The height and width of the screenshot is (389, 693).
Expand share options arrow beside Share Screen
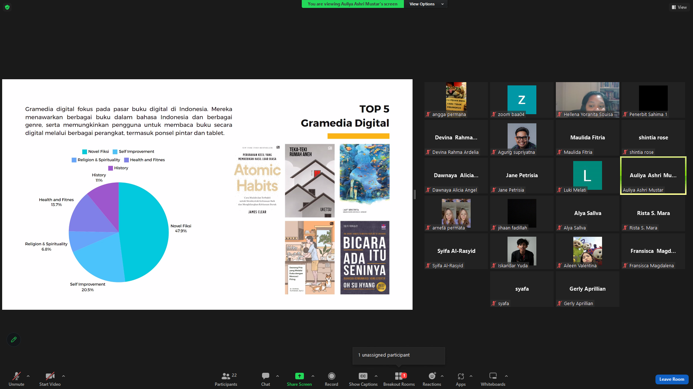pyautogui.click(x=313, y=376)
